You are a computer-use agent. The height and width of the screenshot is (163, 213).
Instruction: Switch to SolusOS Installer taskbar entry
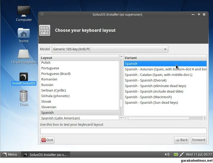click(45, 155)
